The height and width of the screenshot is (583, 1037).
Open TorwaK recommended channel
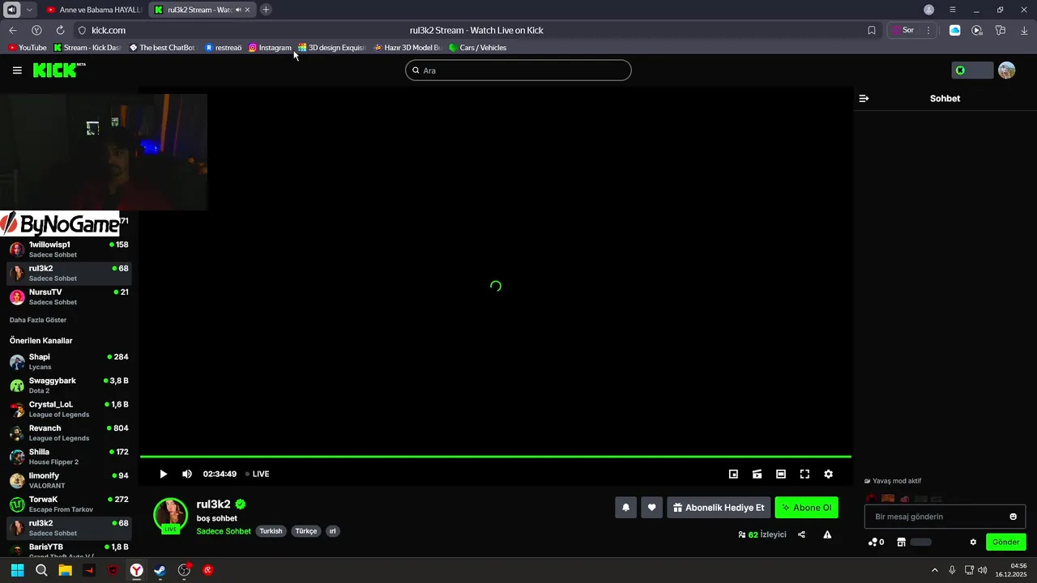pos(69,504)
